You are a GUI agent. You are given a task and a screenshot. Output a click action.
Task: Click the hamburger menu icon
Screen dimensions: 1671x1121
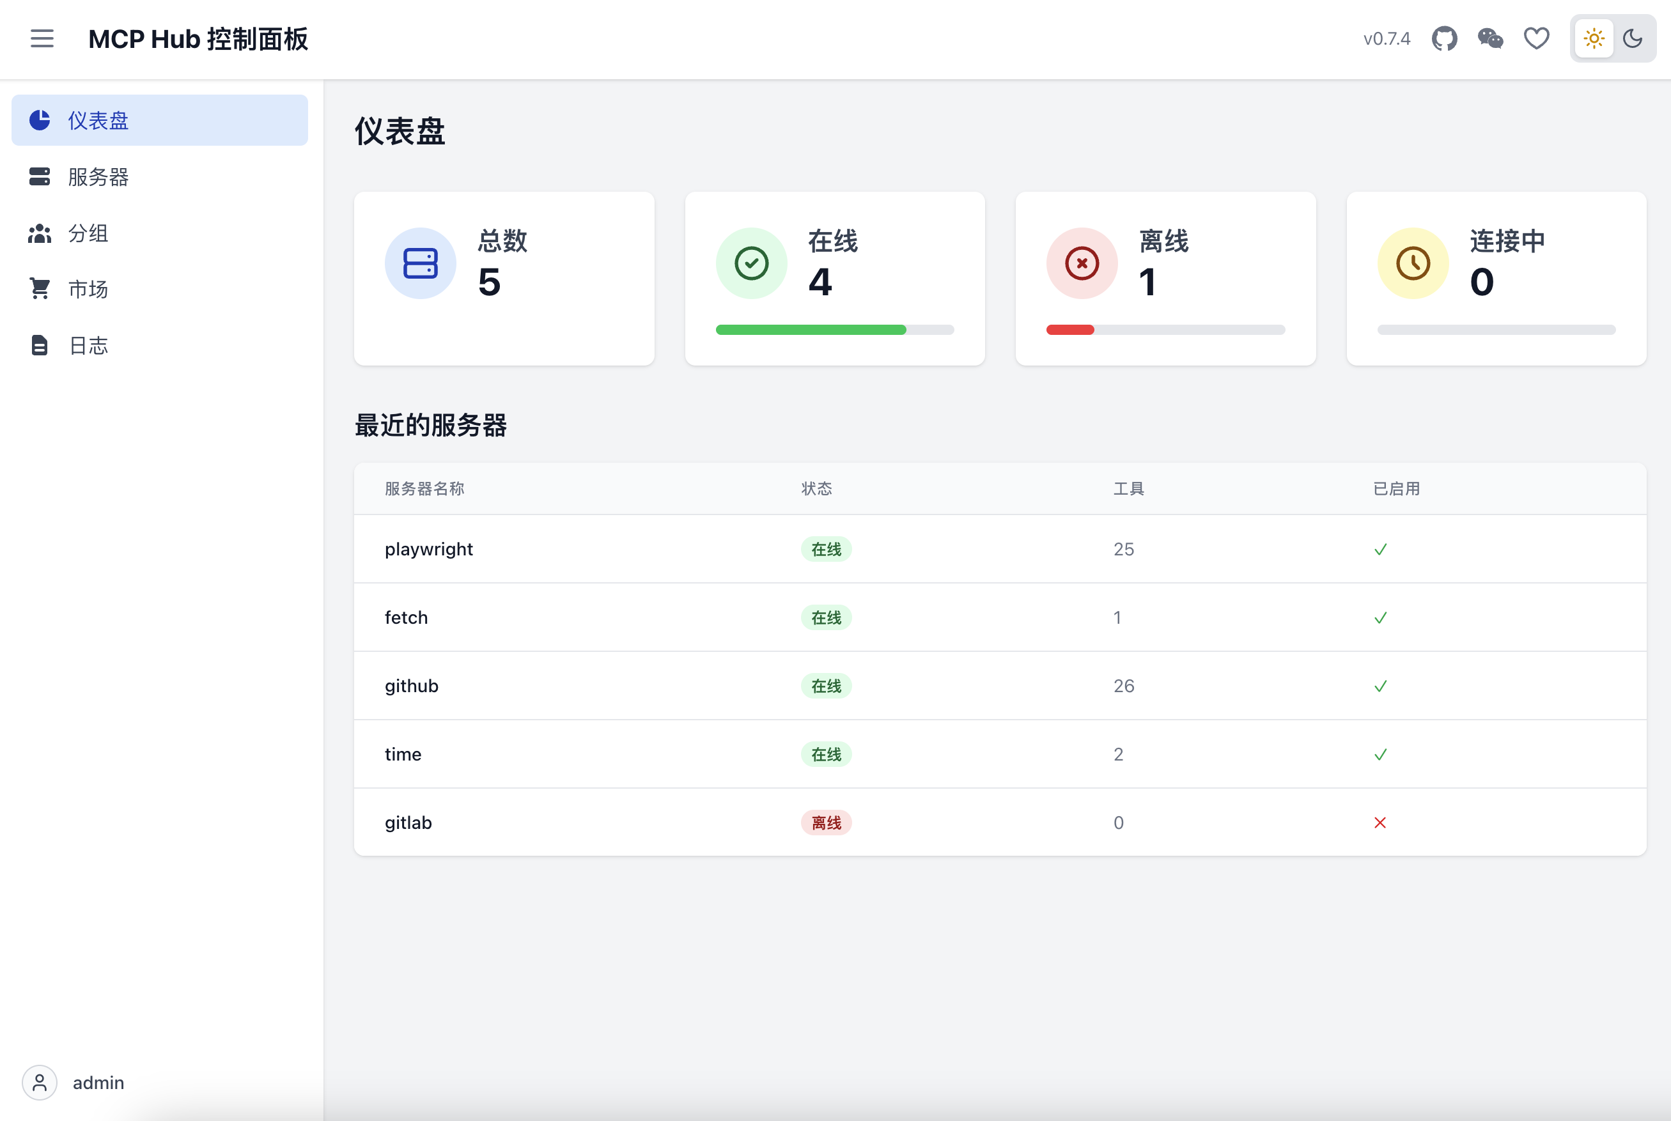42,38
